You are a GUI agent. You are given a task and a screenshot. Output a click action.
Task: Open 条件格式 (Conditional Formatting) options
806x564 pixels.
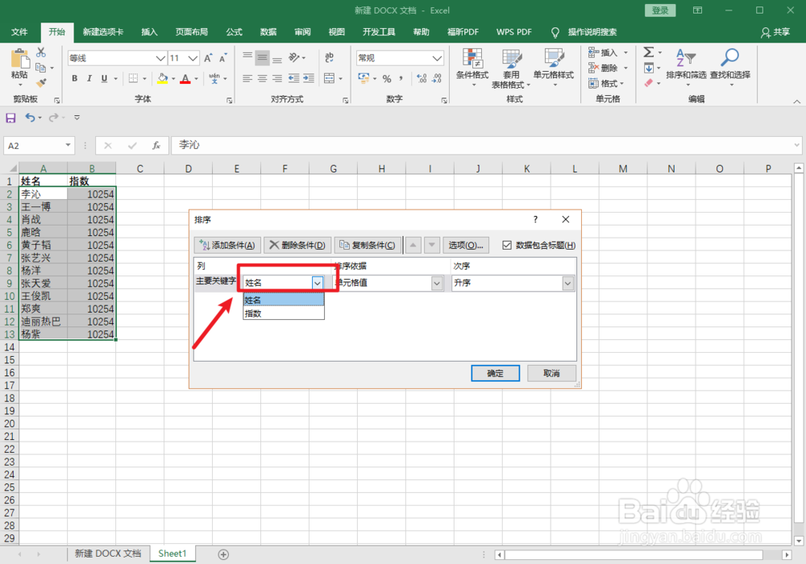tap(472, 68)
